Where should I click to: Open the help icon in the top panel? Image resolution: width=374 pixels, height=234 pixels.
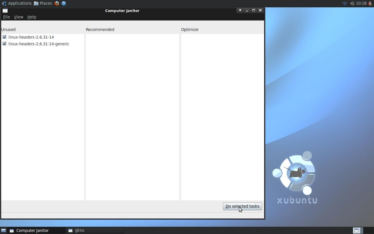click(64, 4)
